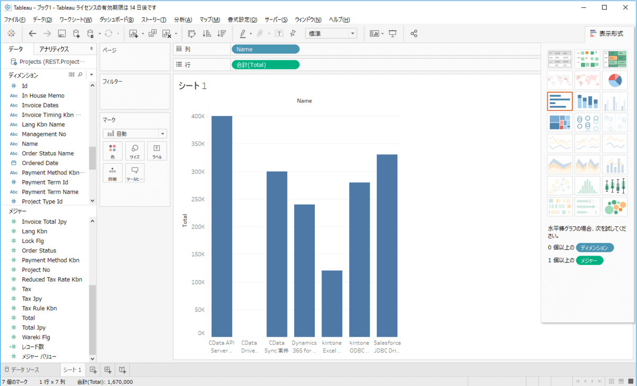This screenshot has width=637, height=386.
Task: Click the Tableau start page logo icon
Action: coord(11,33)
